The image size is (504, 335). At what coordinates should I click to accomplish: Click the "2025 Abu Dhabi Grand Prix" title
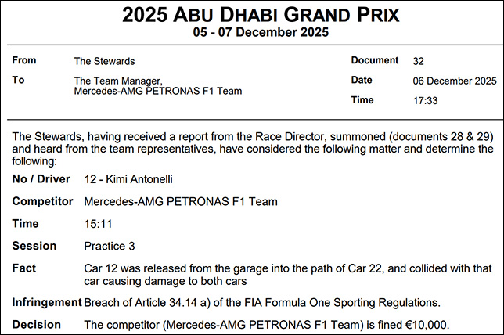tap(251, 14)
